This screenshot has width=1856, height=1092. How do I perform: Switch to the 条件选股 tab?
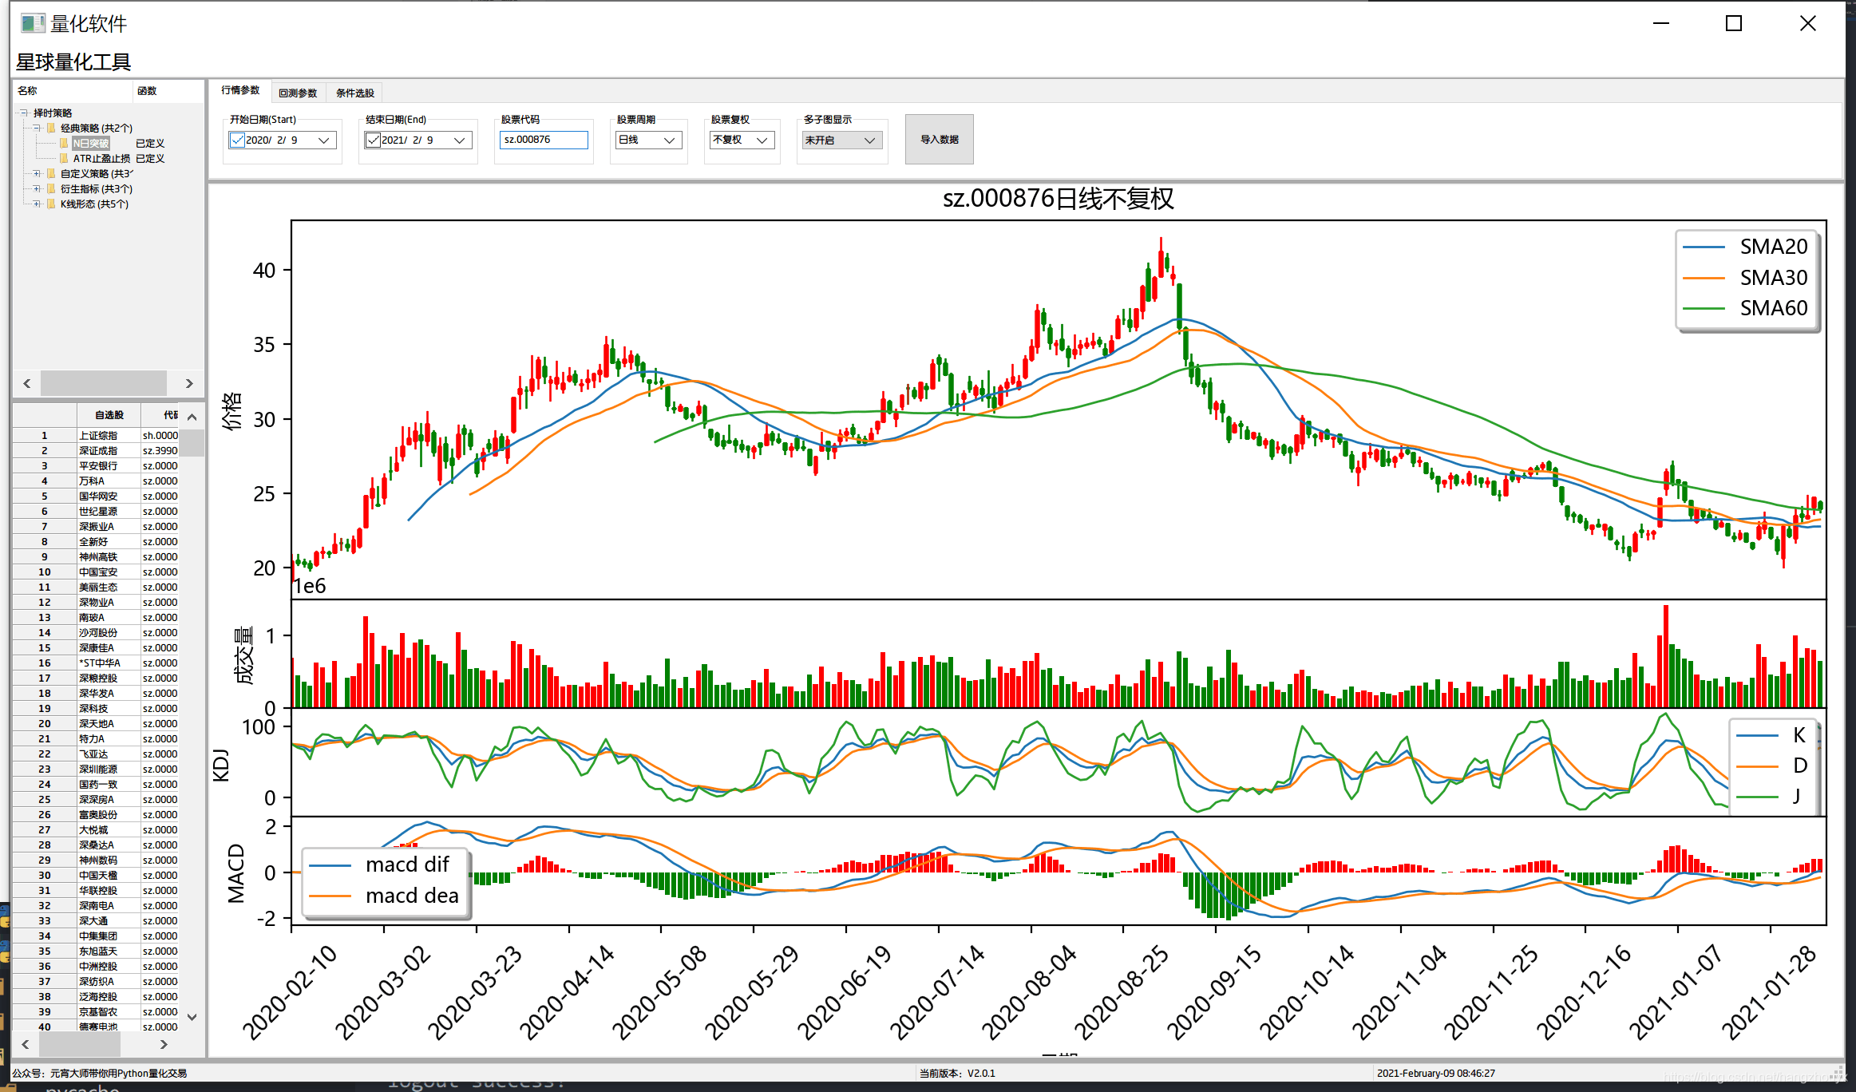pos(355,93)
